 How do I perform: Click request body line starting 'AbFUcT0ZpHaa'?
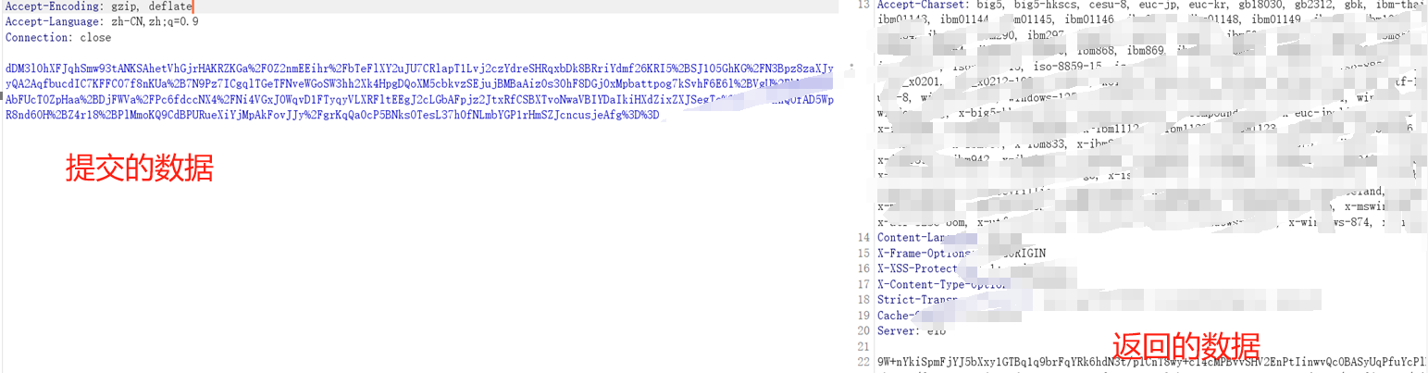click(420, 100)
